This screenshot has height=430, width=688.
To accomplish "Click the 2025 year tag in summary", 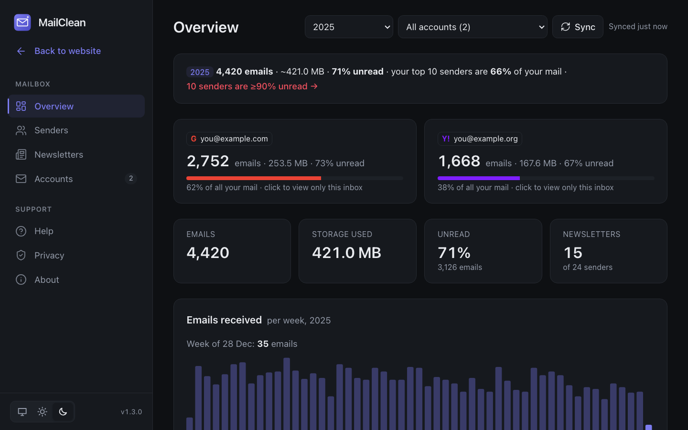I will tap(200, 72).
